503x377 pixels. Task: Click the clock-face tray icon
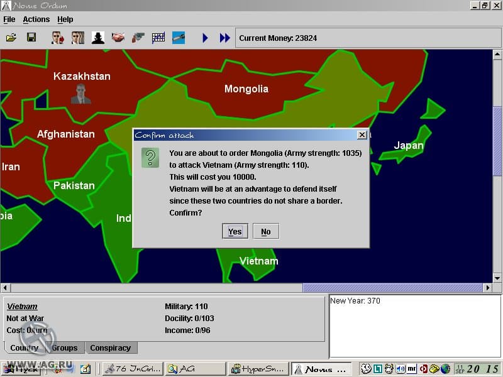(366, 369)
